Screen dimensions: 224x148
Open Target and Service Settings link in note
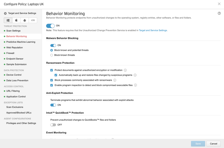point(153,30)
